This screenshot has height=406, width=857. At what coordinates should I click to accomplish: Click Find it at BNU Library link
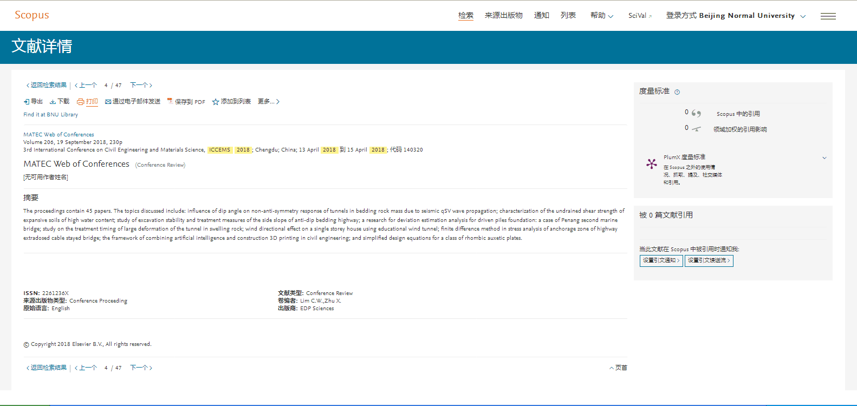[x=50, y=115]
